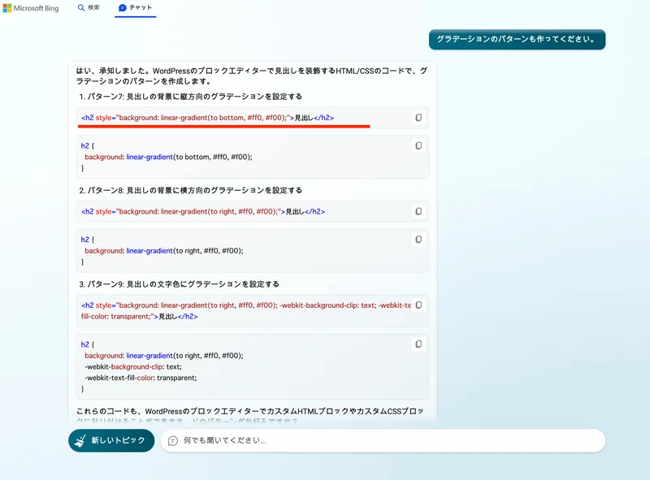This screenshot has width=650, height=480.
Task: Focus the 何でも聞いてください message input
Action: point(383,440)
